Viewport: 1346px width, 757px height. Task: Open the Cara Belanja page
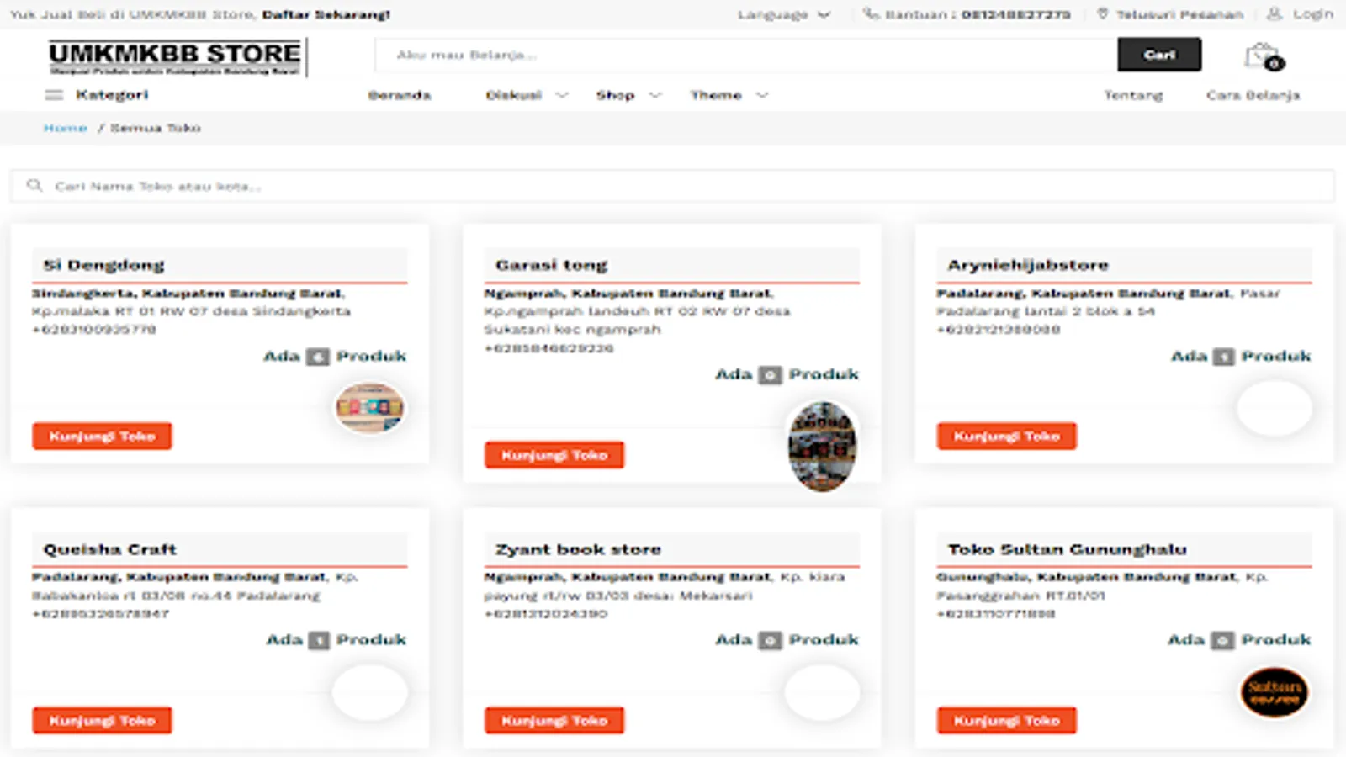[x=1253, y=95]
